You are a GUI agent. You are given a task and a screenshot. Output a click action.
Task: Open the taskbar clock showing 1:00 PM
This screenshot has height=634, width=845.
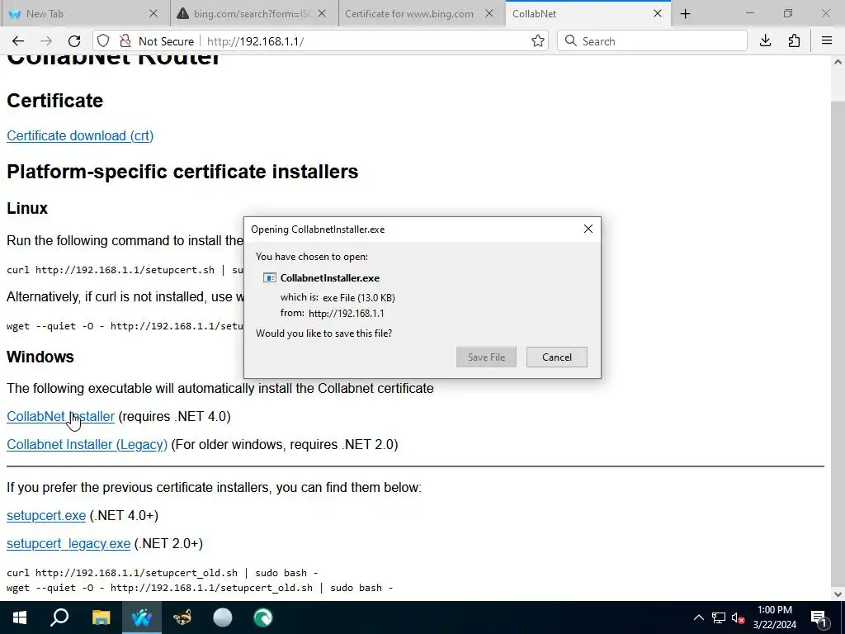pos(774,617)
